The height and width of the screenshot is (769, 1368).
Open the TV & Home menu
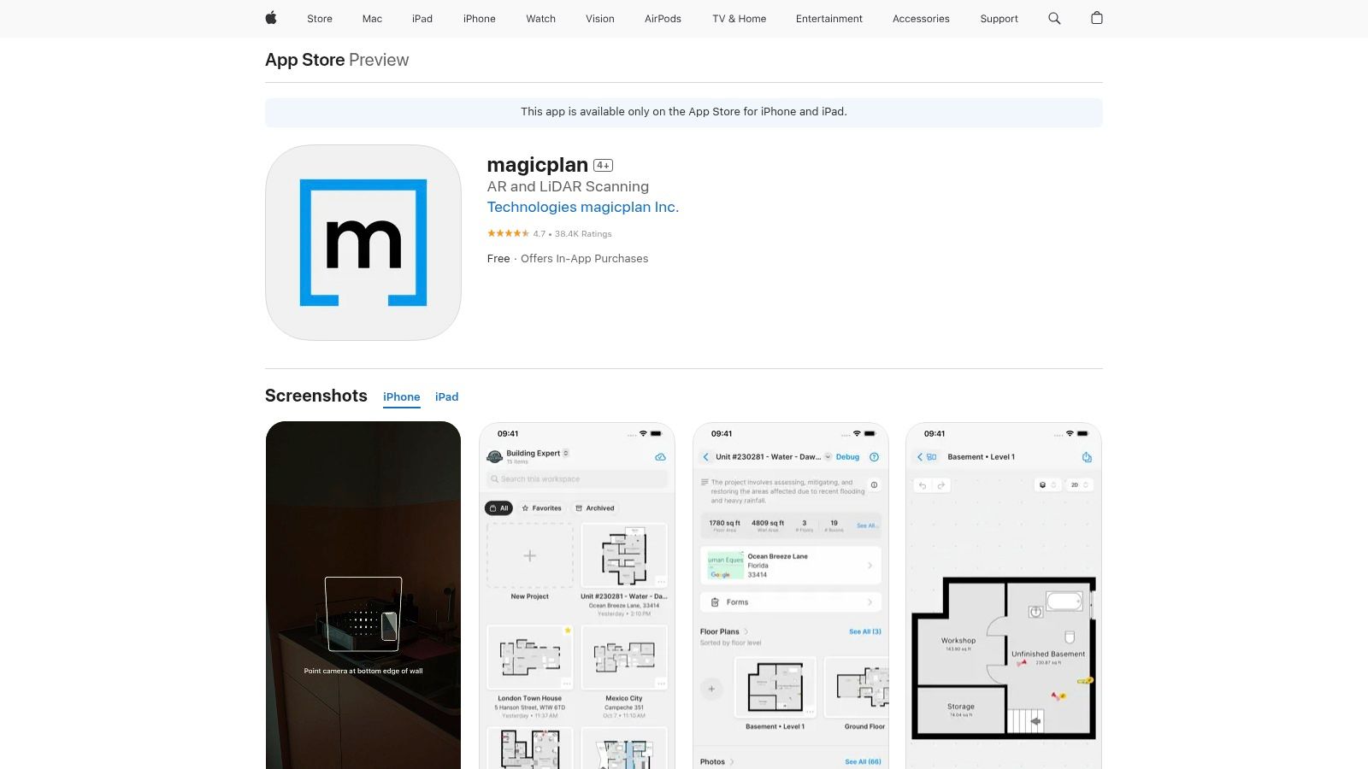click(x=739, y=18)
